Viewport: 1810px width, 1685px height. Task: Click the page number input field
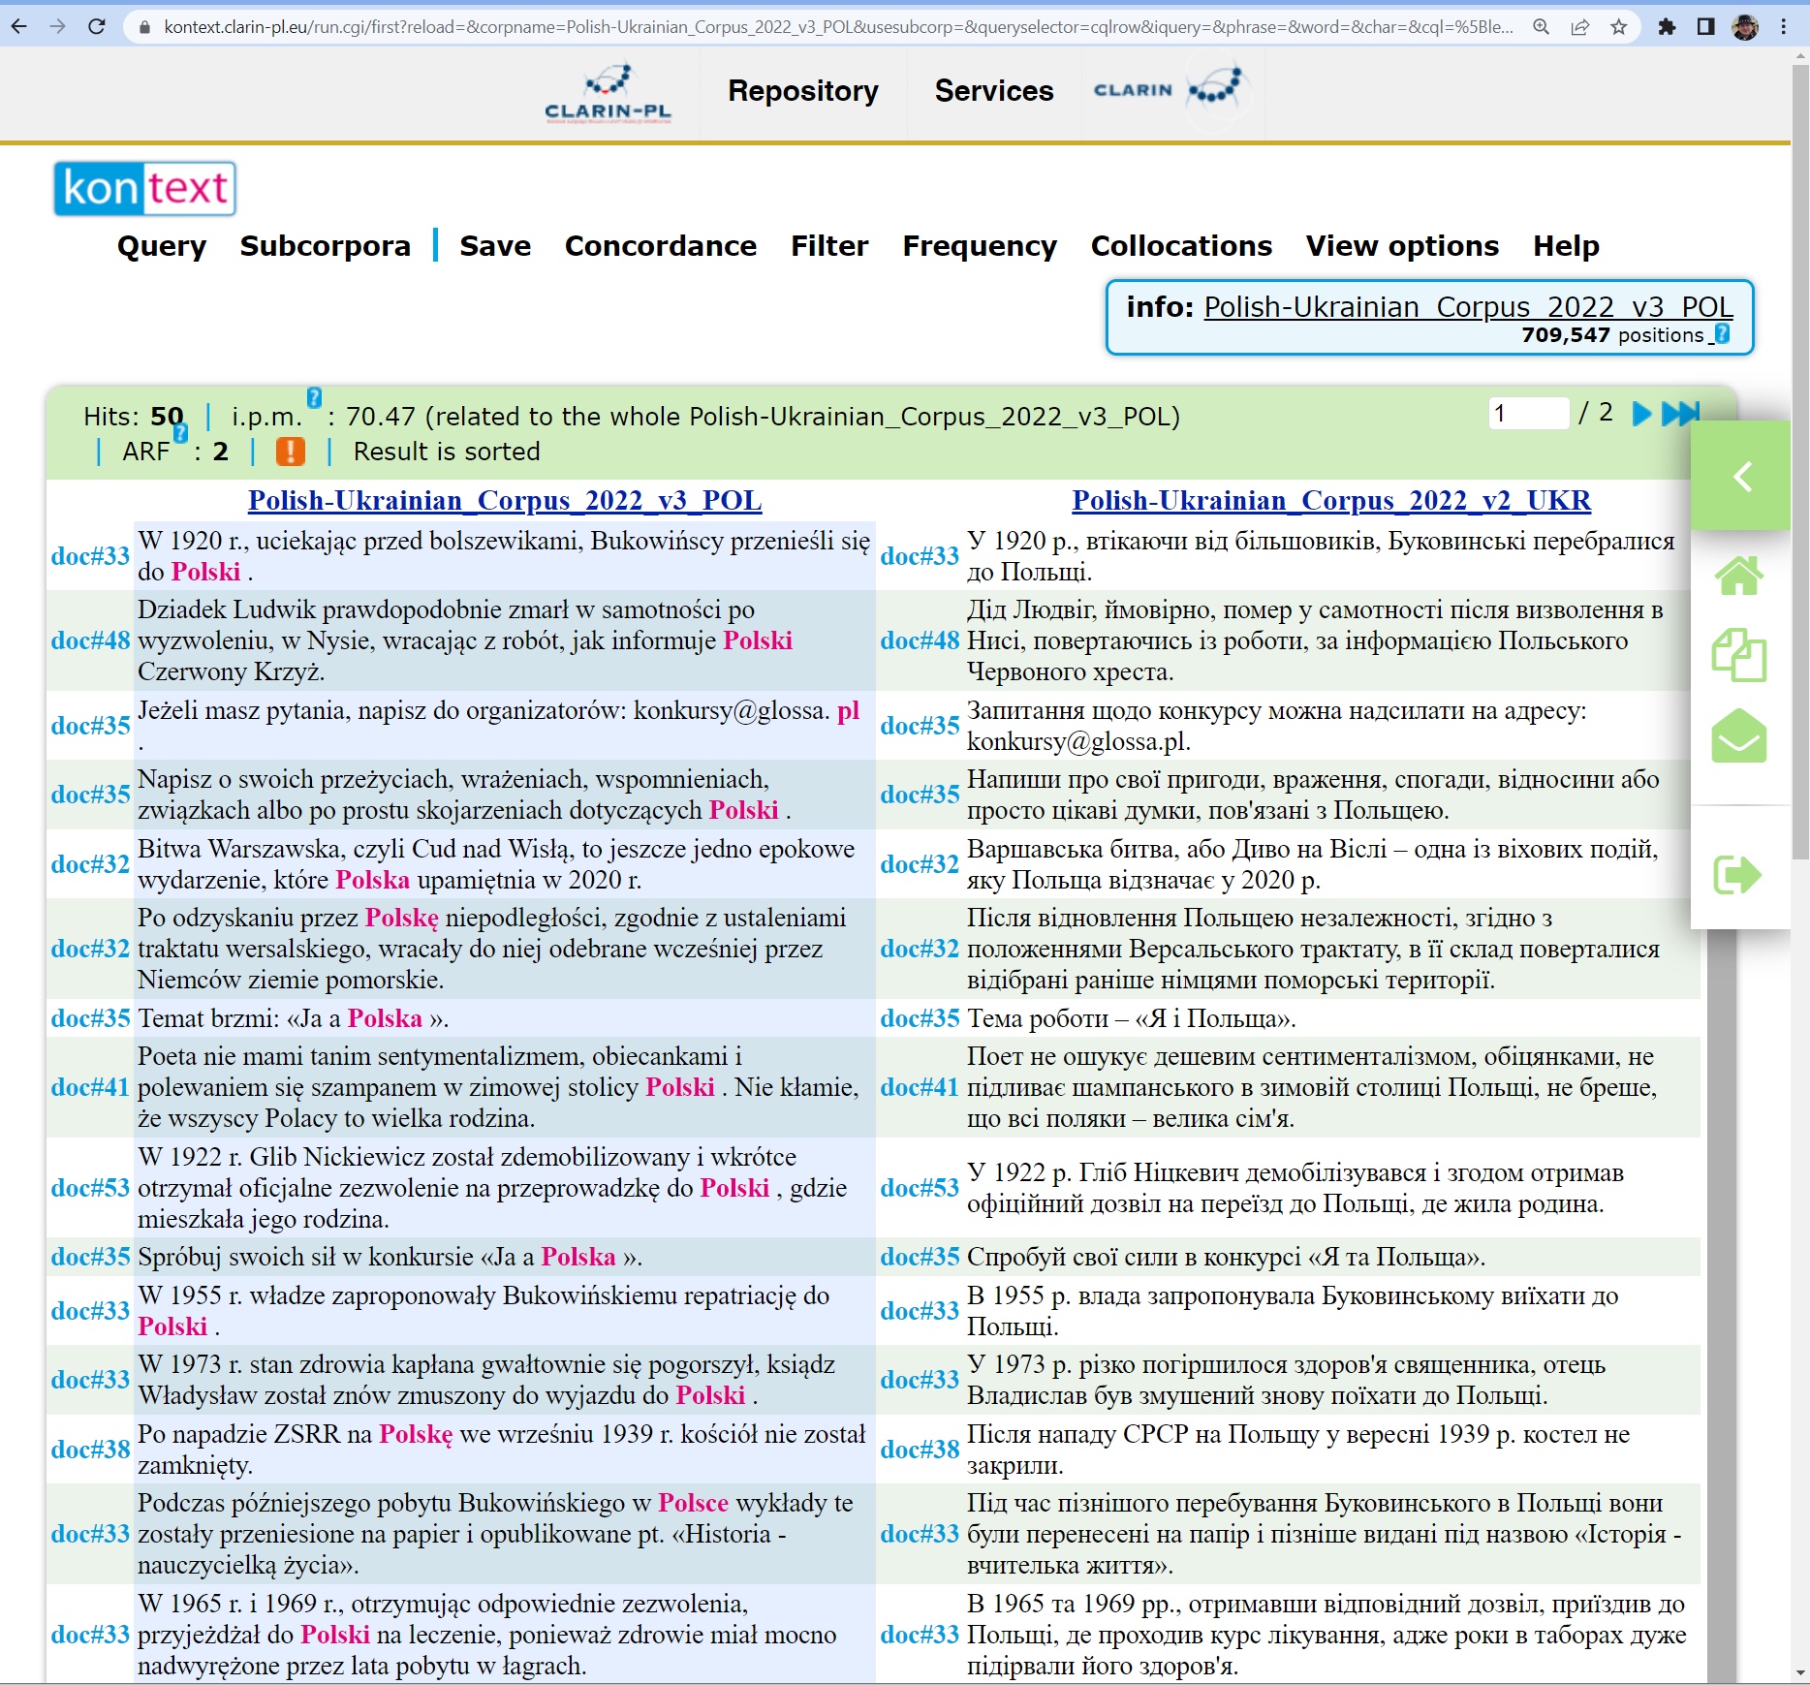click(1528, 414)
